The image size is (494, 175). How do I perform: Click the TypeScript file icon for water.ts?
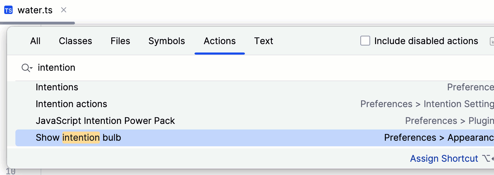click(8, 10)
